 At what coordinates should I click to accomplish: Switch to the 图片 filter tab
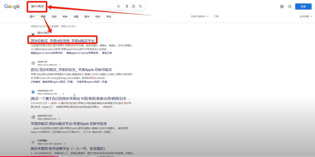[x=32, y=17]
